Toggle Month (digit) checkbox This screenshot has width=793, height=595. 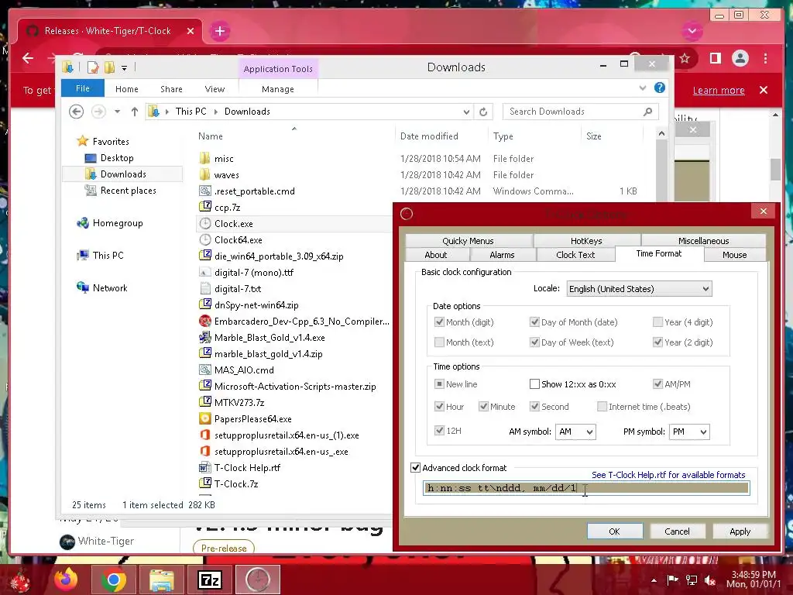point(440,322)
